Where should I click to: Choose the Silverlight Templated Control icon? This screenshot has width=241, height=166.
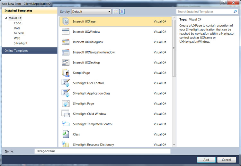pyautogui.click(x=66, y=124)
